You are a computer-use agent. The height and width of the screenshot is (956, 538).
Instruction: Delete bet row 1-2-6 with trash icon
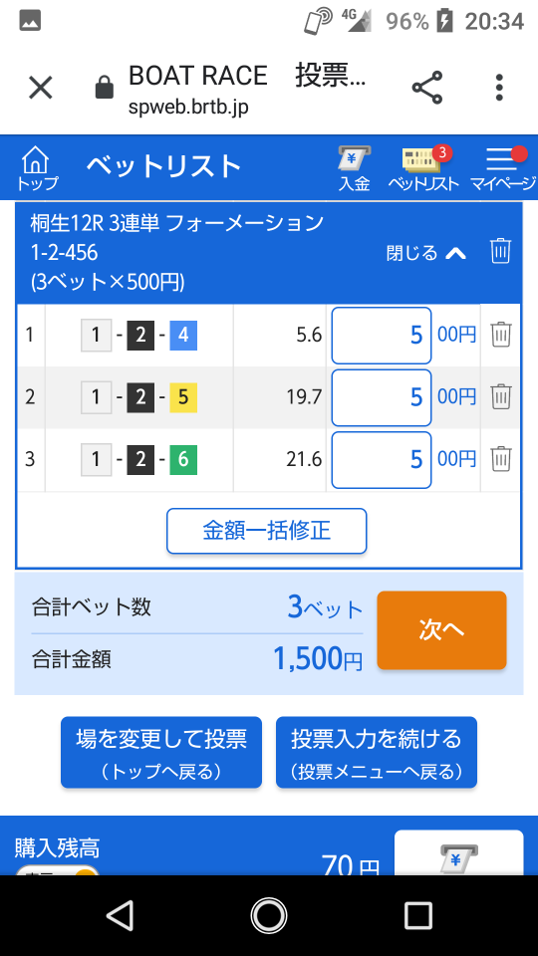(x=501, y=458)
